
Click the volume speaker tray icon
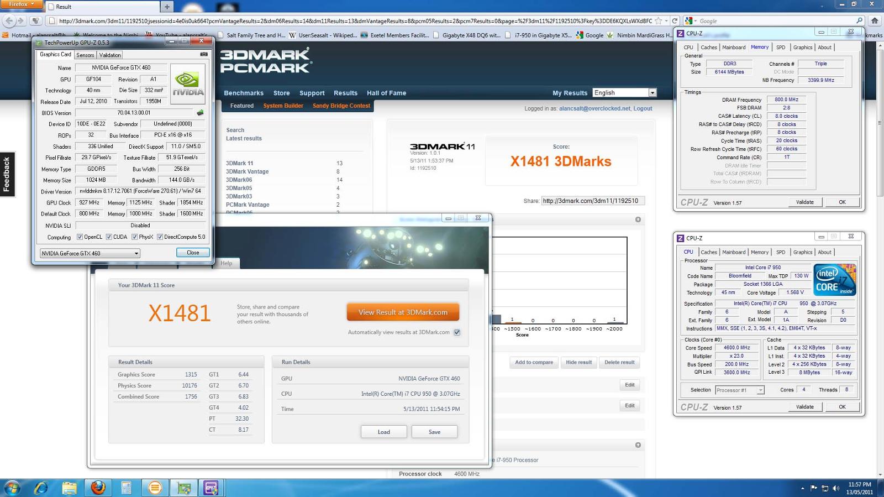click(x=836, y=488)
